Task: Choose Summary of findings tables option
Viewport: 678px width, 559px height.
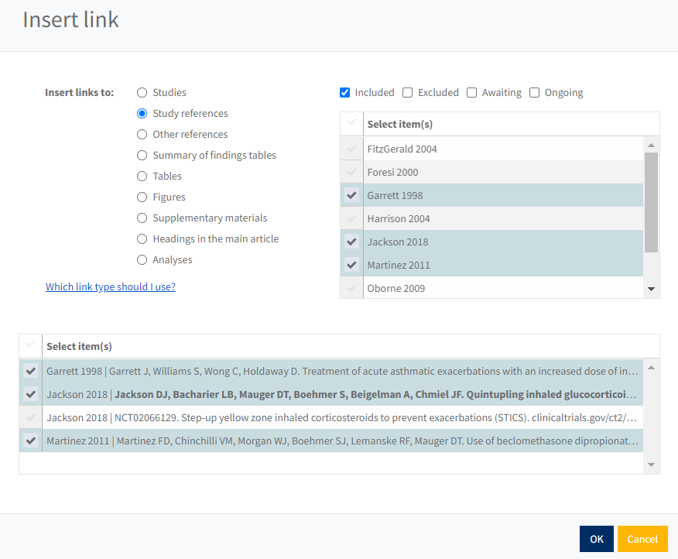Action: coord(142,156)
